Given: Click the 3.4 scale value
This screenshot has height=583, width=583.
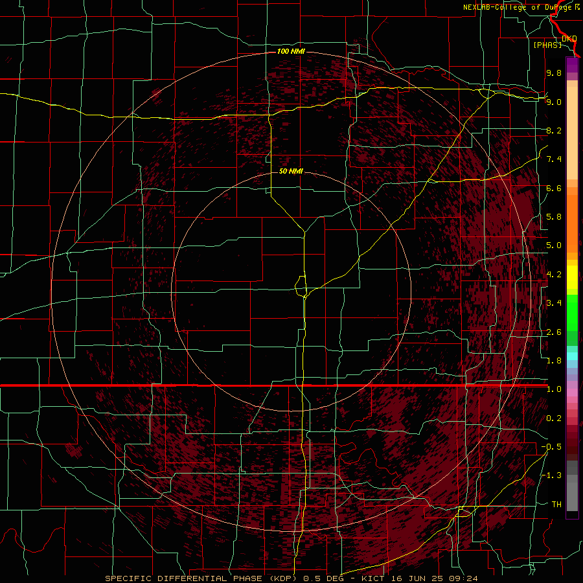Looking at the screenshot, I should pyautogui.click(x=554, y=303).
